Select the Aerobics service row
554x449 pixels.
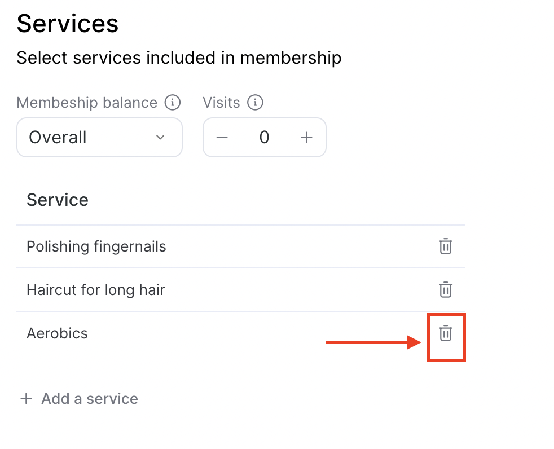click(x=240, y=333)
